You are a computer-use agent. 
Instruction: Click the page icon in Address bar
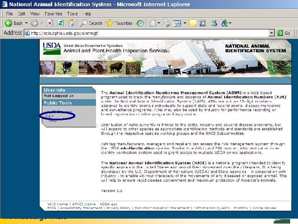pyautogui.click(x=27, y=33)
